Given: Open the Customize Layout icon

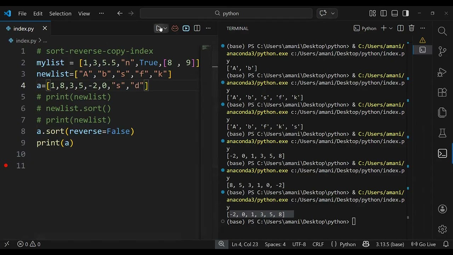Looking at the screenshot, I should [373, 13].
